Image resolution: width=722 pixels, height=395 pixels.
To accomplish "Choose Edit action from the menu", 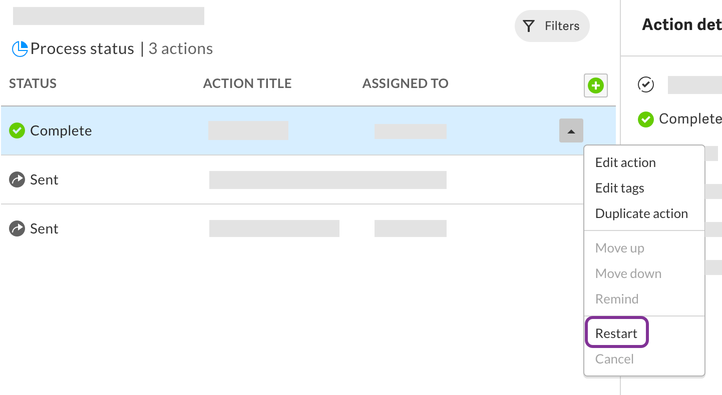I will click(x=625, y=162).
